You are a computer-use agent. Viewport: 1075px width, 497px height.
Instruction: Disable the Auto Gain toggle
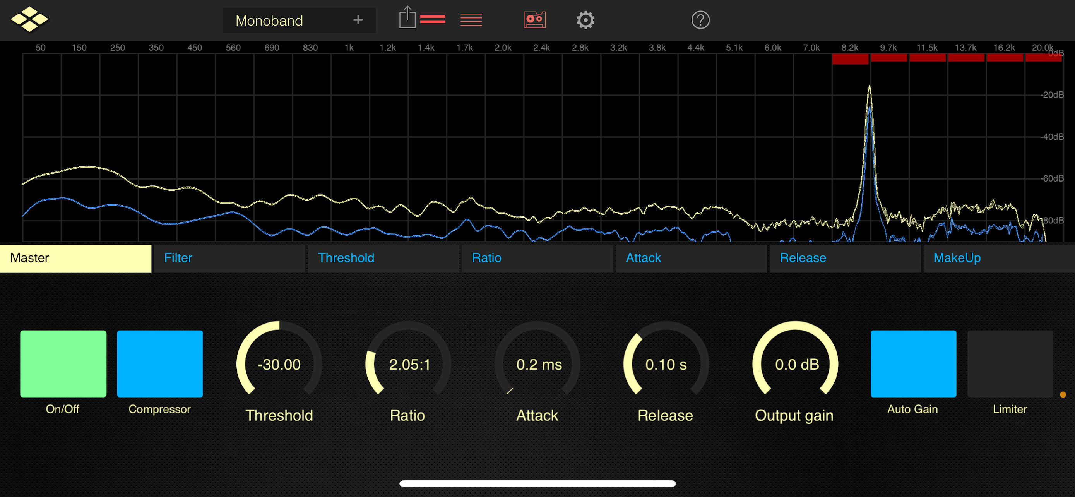(913, 363)
